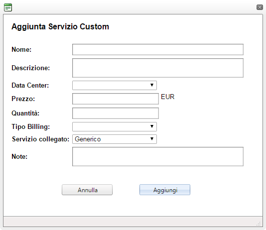Click the Prezzo input field

point(116,99)
